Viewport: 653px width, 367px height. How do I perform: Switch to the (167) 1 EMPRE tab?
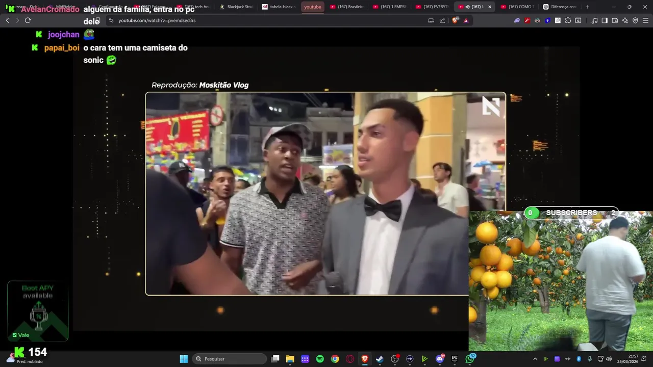click(390, 7)
